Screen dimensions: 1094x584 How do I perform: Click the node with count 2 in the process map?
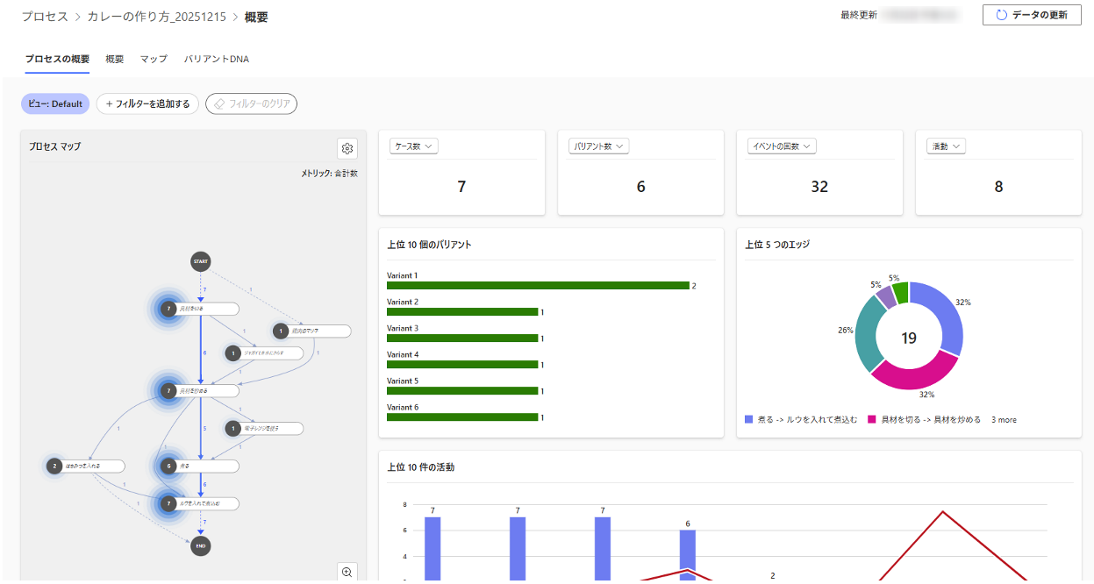pyautogui.click(x=54, y=466)
